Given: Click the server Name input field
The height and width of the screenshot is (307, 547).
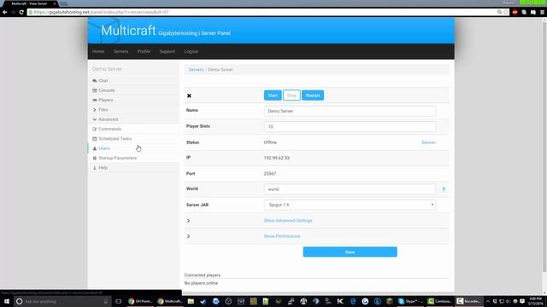Looking at the screenshot, I should (350, 111).
